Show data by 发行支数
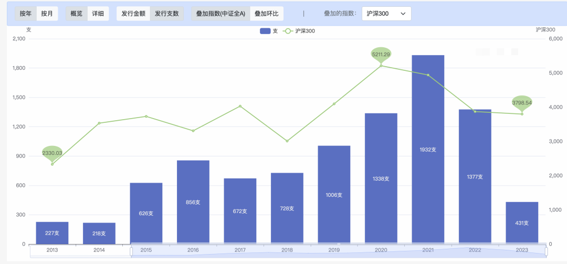The image size is (567, 264). pyautogui.click(x=166, y=14)
